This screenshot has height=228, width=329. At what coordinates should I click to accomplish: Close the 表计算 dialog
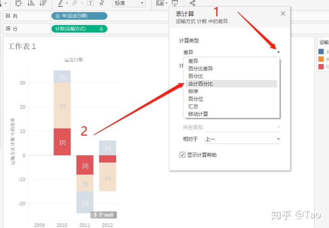(x=283, y=13)
